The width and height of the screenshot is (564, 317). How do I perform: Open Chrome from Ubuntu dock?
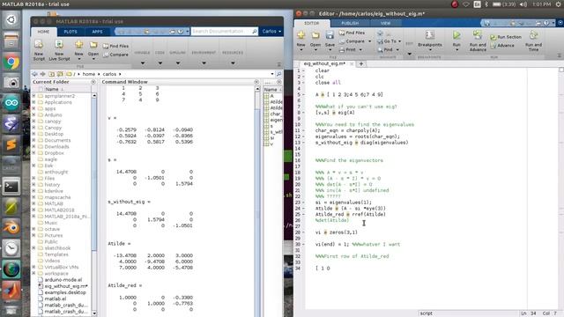click(11, 63)
